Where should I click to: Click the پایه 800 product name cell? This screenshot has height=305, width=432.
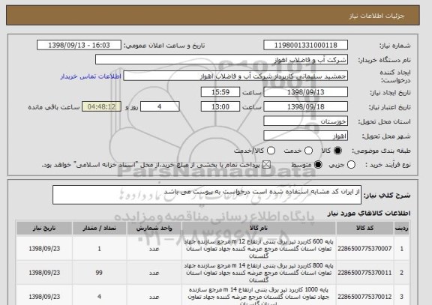259,273
